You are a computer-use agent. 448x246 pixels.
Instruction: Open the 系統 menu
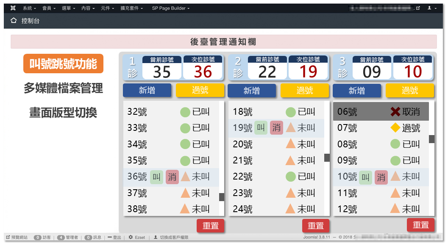29,8
